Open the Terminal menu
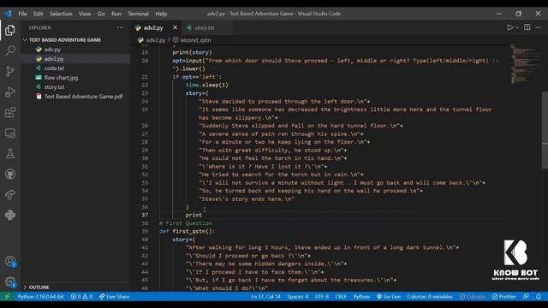The width and height of the screenshot is (548, 308). coord(139,14)
